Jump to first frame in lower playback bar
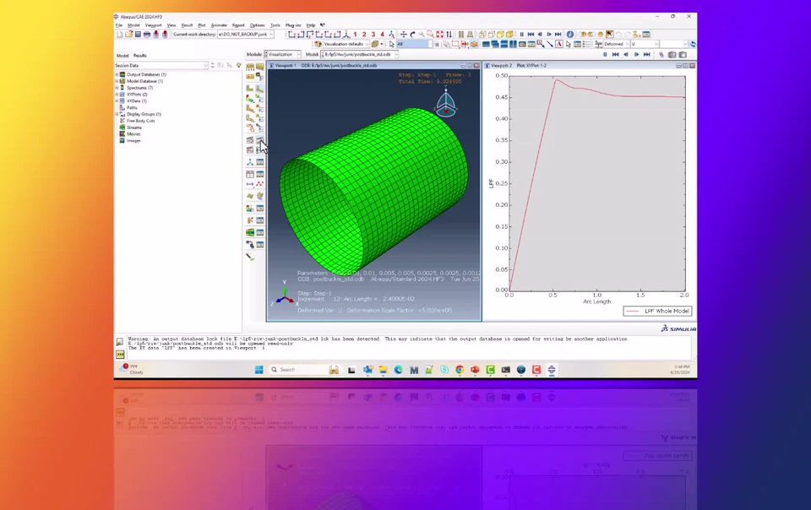 (x=616, y=54)
